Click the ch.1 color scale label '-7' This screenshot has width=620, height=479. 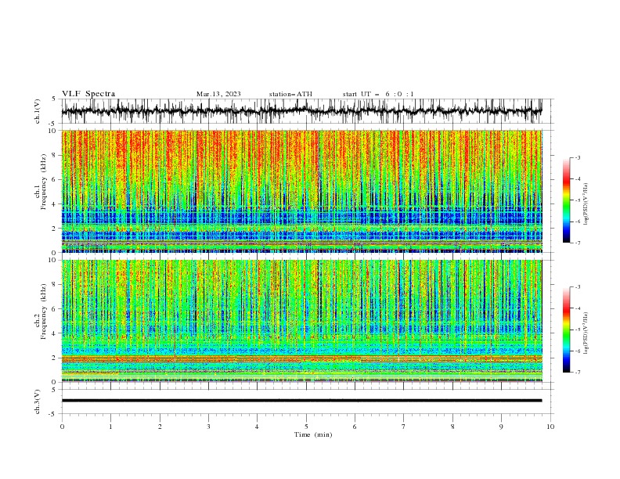[577, 243]
